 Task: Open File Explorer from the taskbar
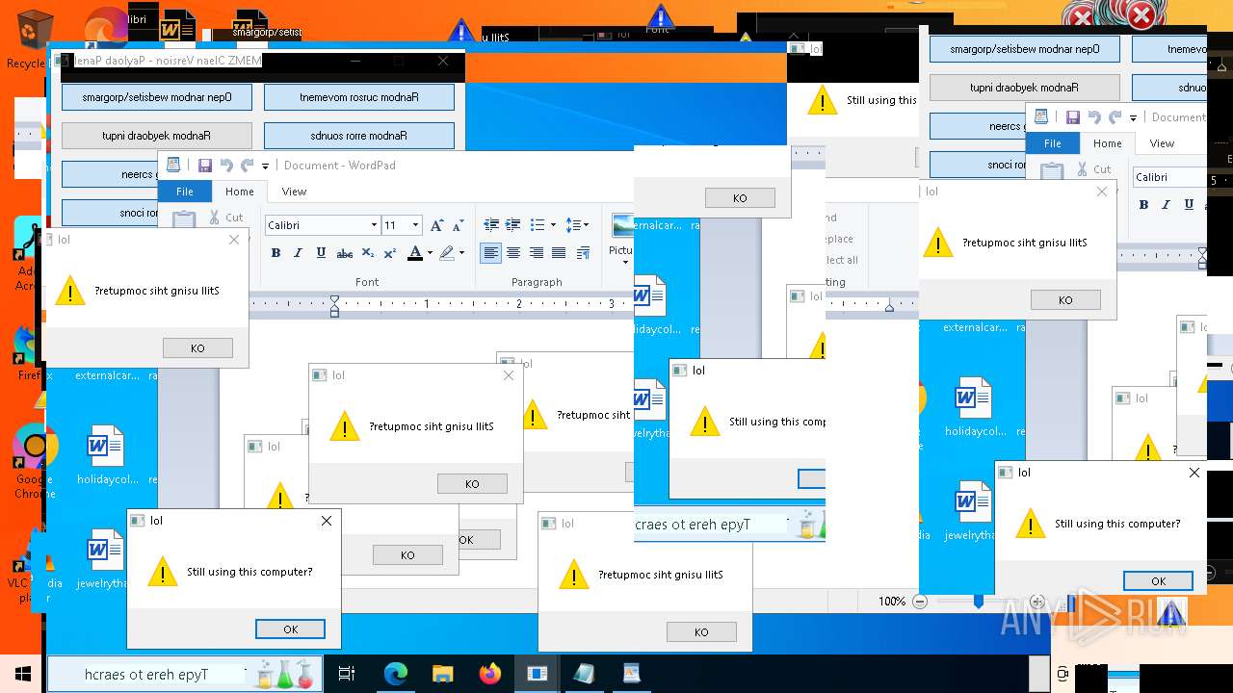pos(442,675)
